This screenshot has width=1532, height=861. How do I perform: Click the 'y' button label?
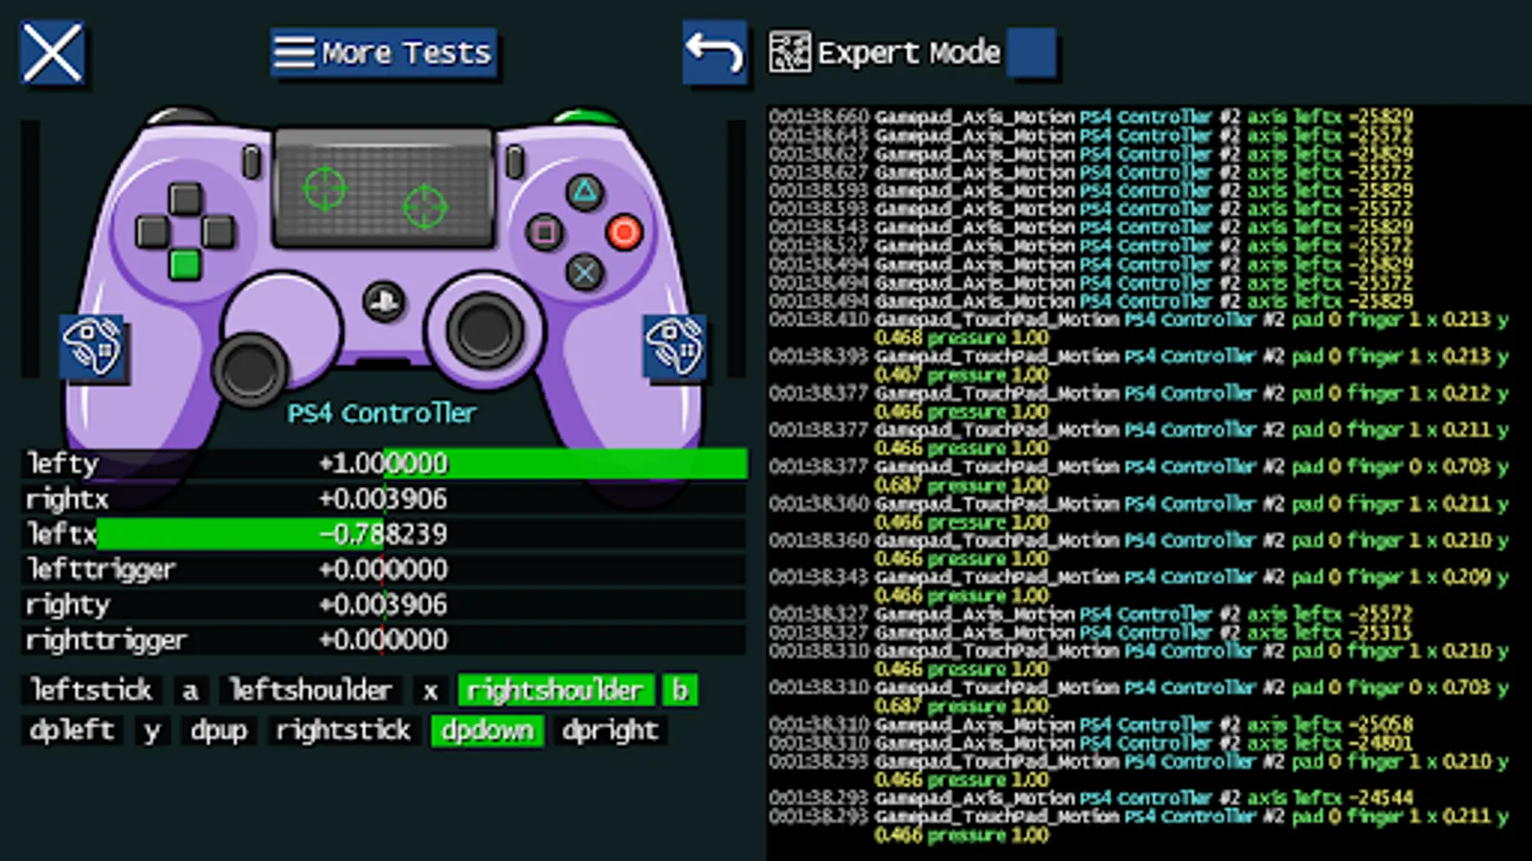coord(152,731)
